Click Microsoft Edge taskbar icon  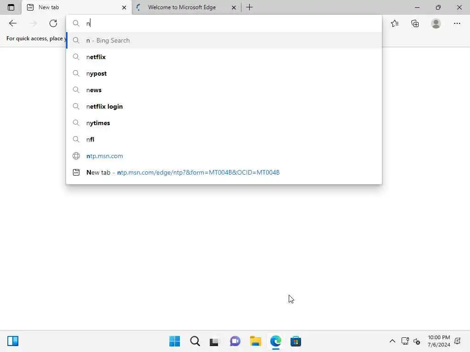click(275, 341)
